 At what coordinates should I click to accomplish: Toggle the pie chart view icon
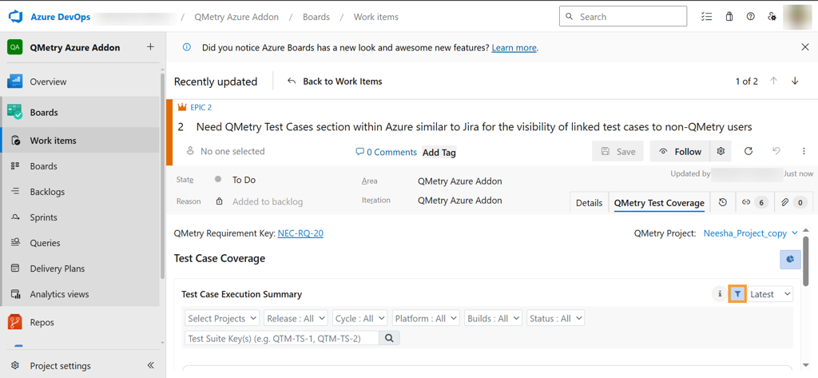pyautogui.click(x=790, y=259)
